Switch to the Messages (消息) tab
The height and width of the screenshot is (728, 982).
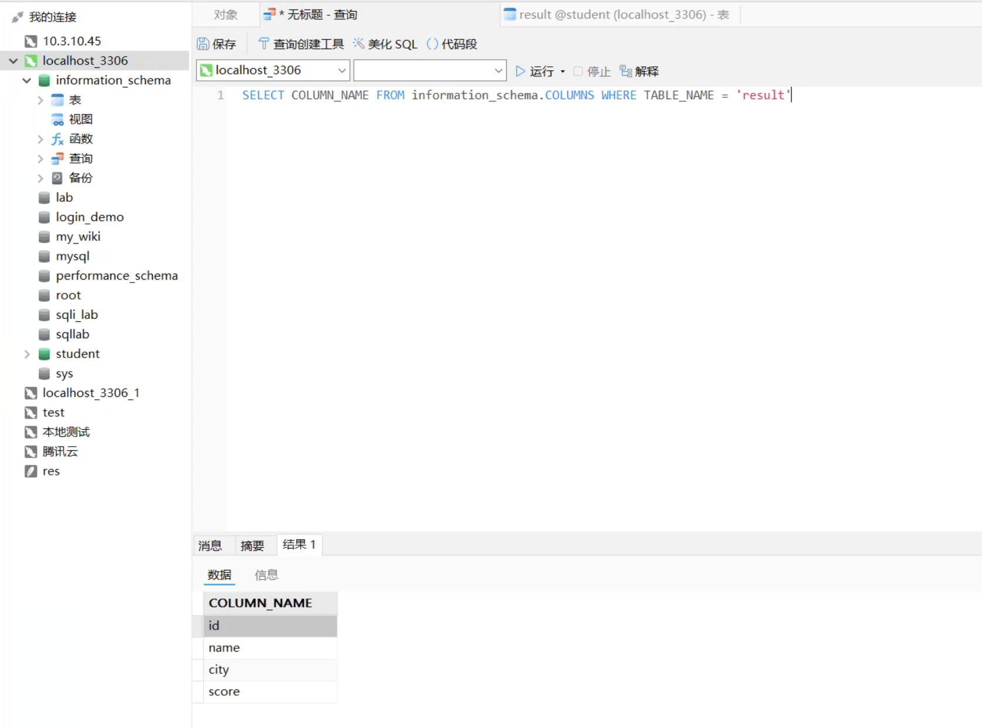pyautogui.click(x=210, y=546)
